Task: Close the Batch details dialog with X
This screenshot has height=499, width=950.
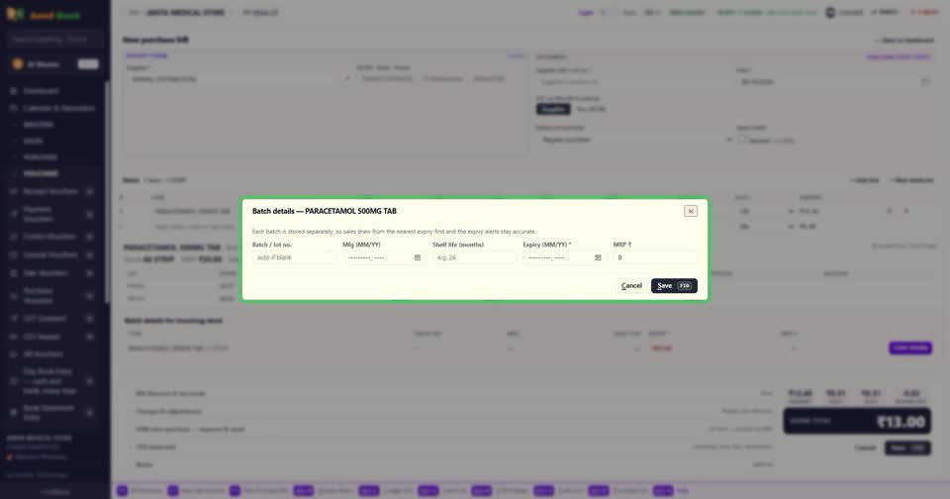Action: pyautogui.click(x=691, y=211)
